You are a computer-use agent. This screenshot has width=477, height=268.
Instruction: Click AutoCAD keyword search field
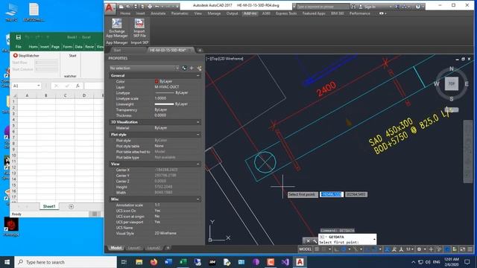[x=323, y=7]
